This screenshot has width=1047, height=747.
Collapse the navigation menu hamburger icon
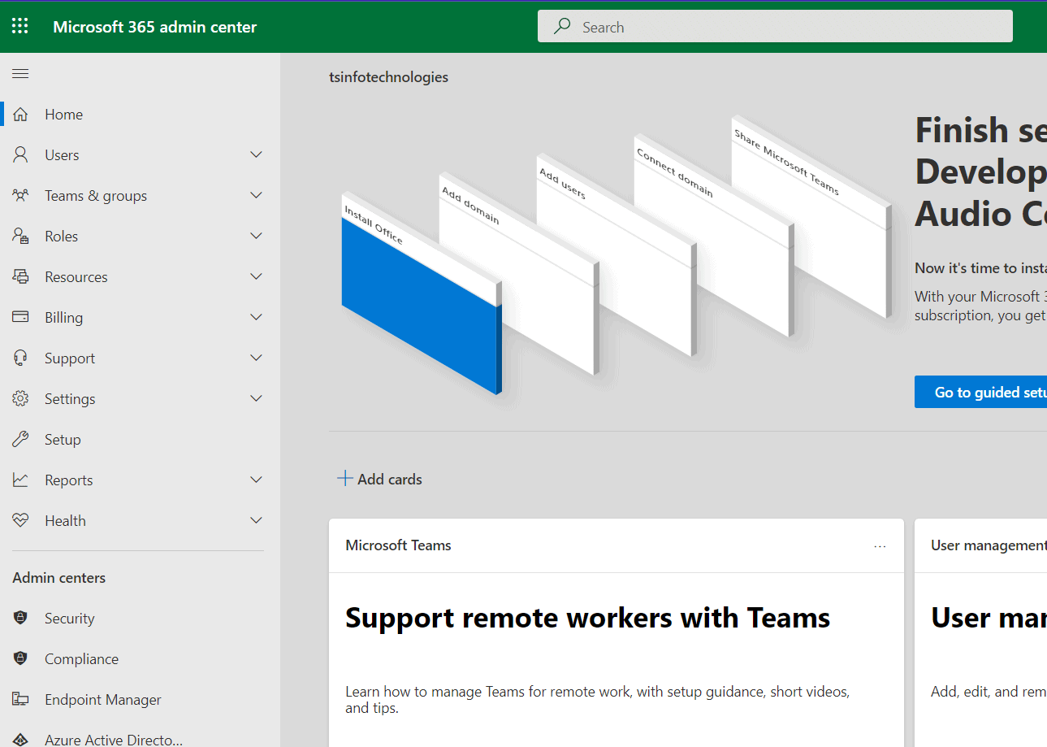click(20, 74)
